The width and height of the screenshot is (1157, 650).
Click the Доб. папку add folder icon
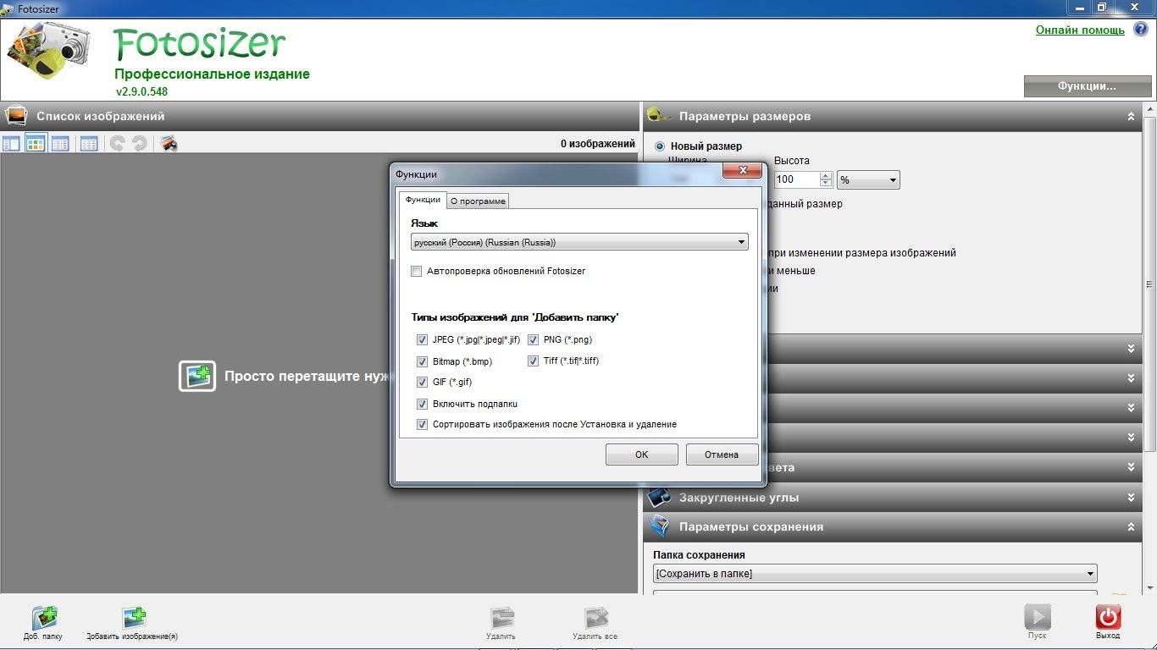coord(43,618)
